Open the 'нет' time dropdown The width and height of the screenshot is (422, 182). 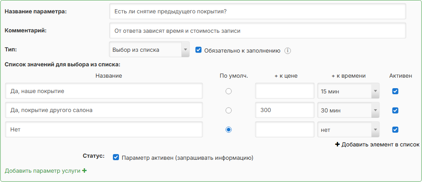pos(348,130)
